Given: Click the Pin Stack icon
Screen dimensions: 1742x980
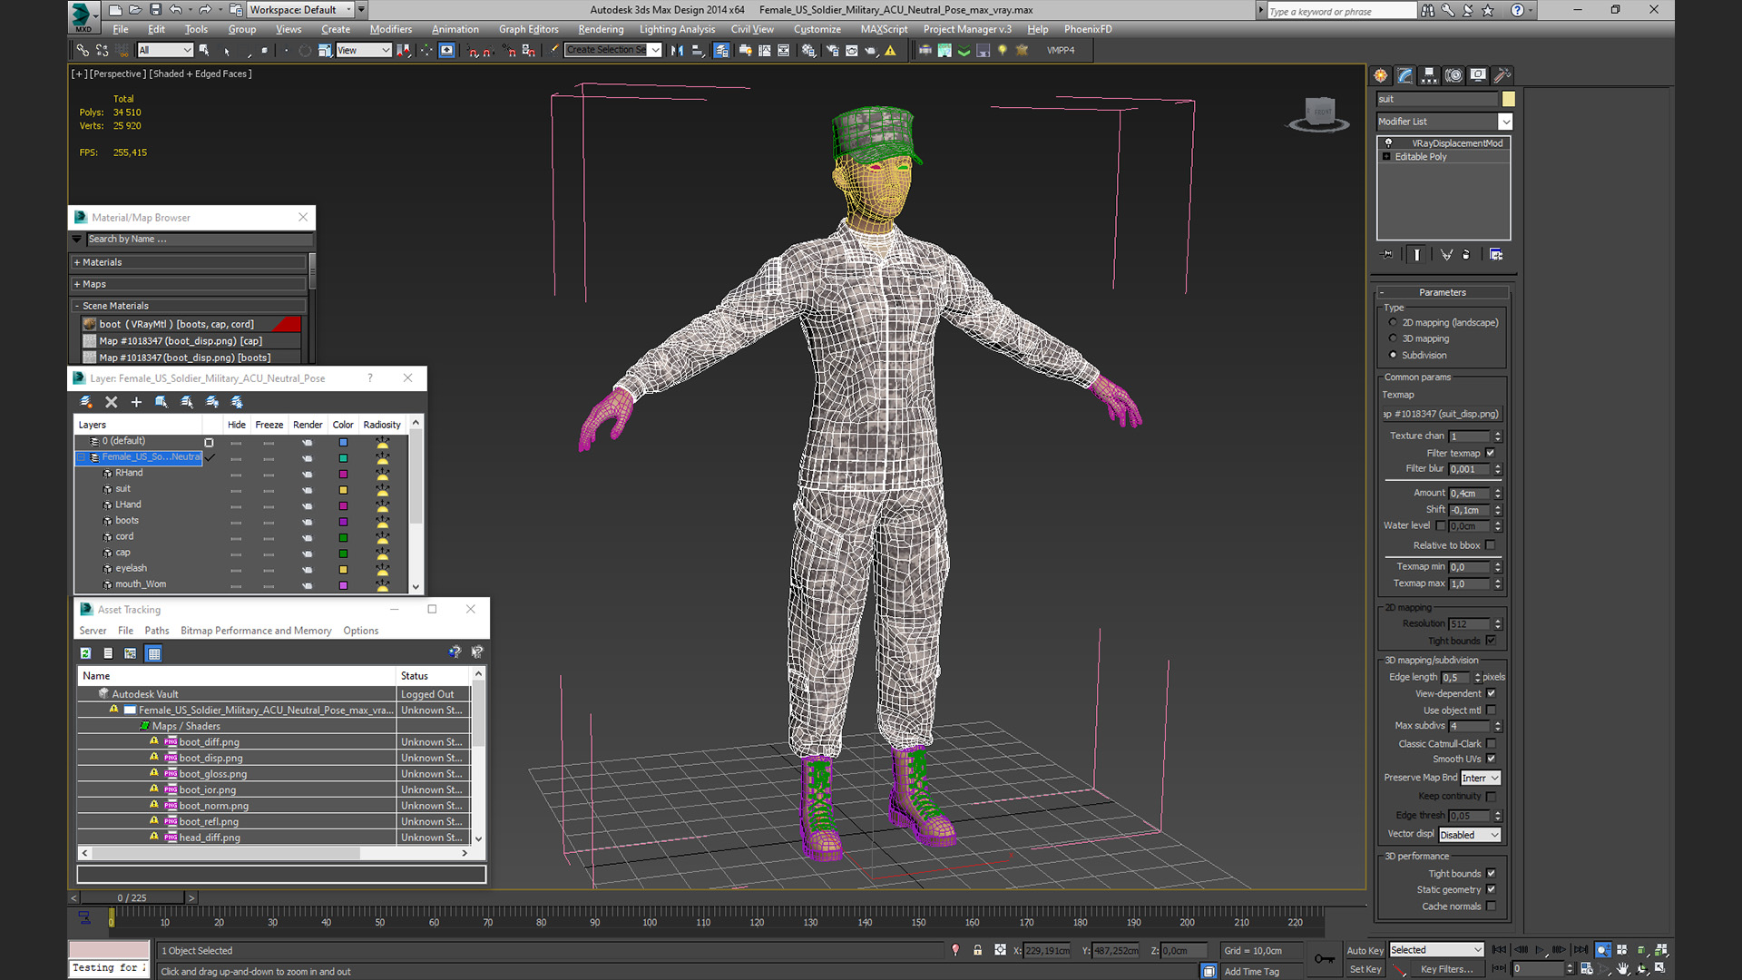Looking at the screenshot, I should pos(1386,255).
